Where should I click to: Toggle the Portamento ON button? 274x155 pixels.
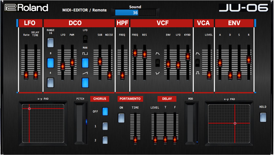coord(121,118)
